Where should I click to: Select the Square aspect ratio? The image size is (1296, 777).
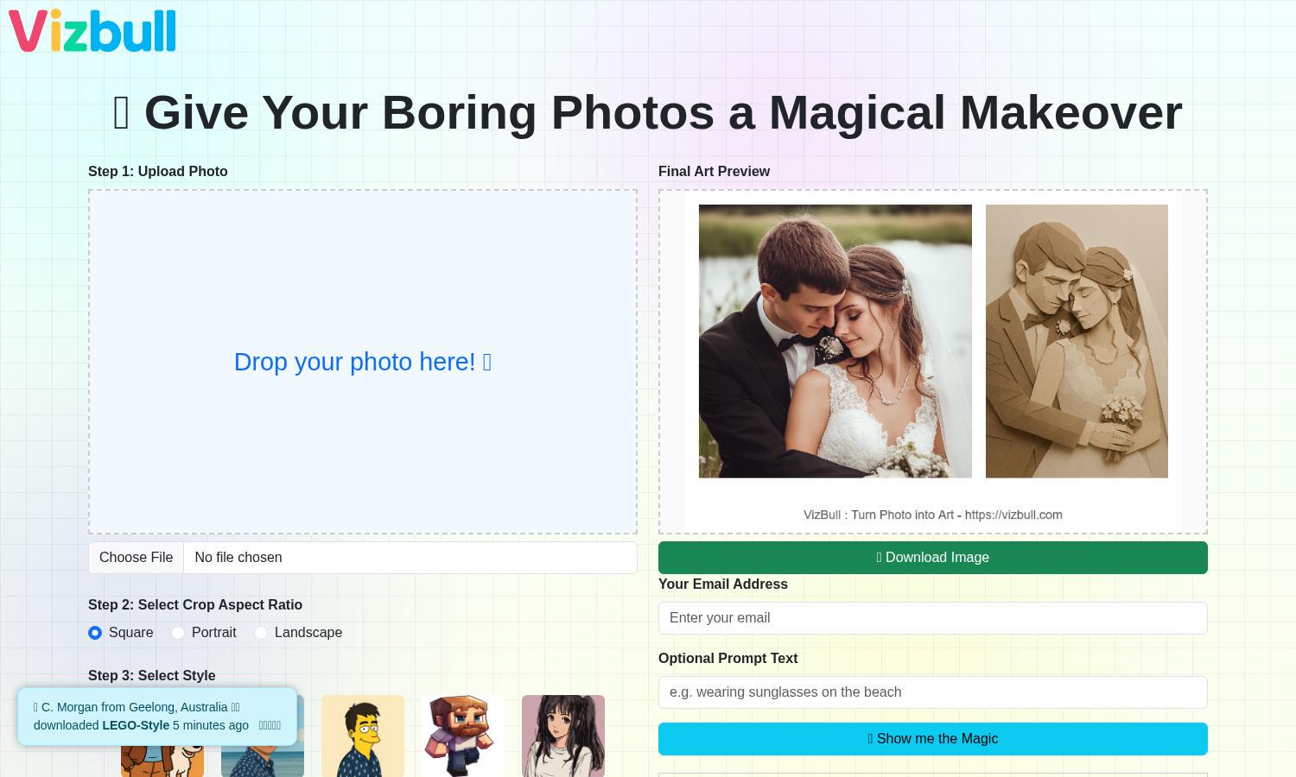95,633
